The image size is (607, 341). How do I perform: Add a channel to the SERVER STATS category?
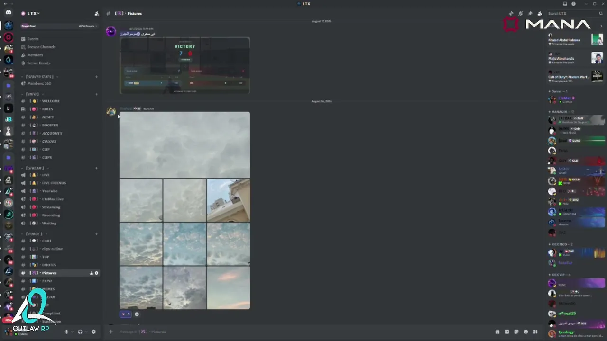pyautogui.click(x=96, y=76)
